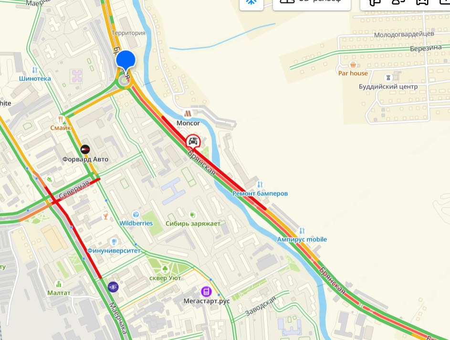450x340 pixels.
Task: Click the Финуниверситет place icon
Action: (x=114, y=241)
